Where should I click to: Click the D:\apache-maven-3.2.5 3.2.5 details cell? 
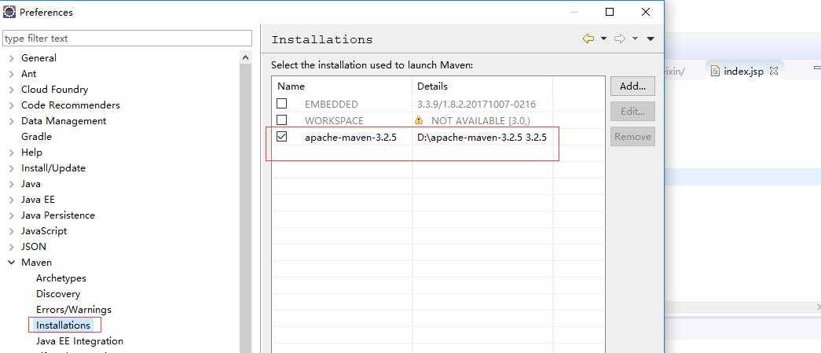(x=482, y=138)
